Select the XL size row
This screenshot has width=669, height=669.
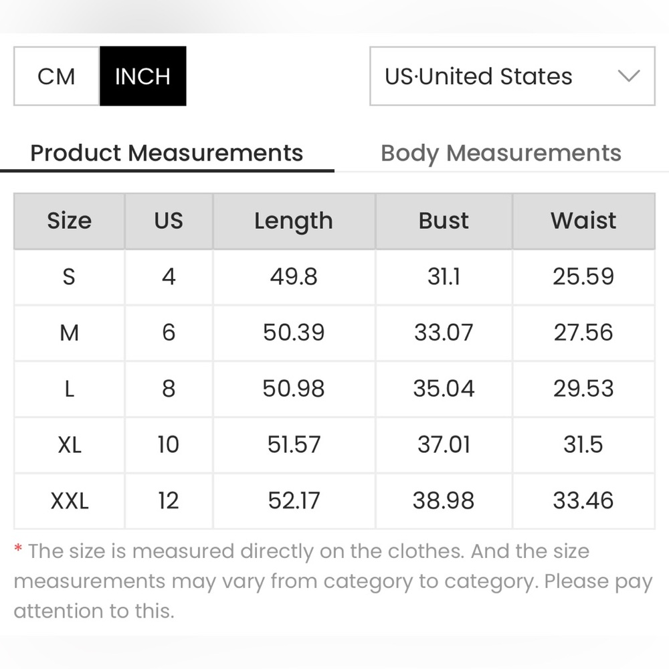(334, 445)
